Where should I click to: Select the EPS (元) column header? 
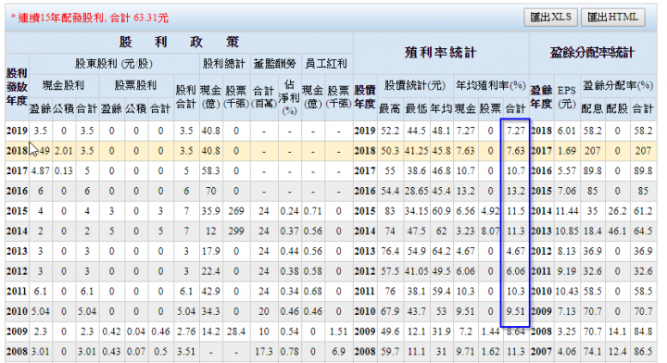[x=566, y=97]
